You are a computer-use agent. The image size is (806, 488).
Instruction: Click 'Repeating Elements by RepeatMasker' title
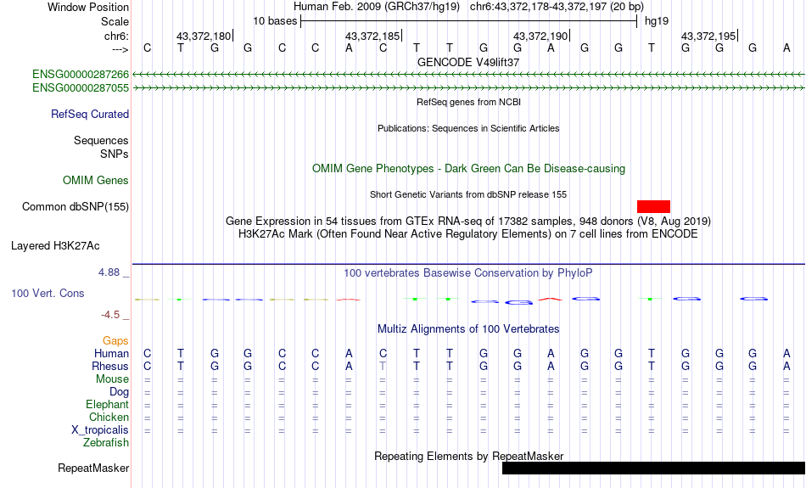point(468,456)
